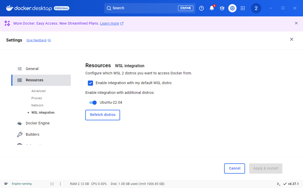Click the General sliders icon
303x188 pixels.
click(20, 69)
